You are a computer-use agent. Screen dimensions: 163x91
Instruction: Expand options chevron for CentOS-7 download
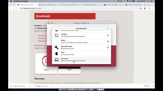29,86
